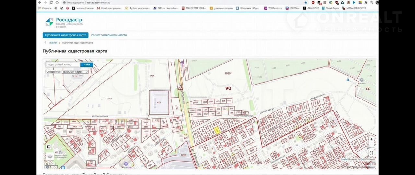Switch to Расчет земельного налога tab
Screen dimensions: 415x175
coord(109,35)
